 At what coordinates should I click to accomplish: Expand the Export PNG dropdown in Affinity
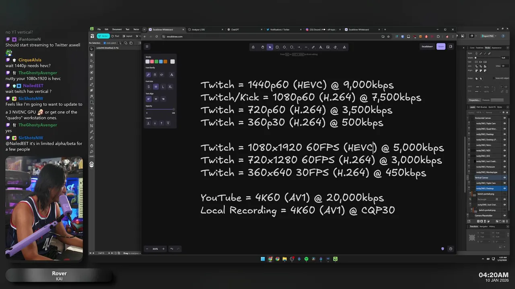point(496,36)
